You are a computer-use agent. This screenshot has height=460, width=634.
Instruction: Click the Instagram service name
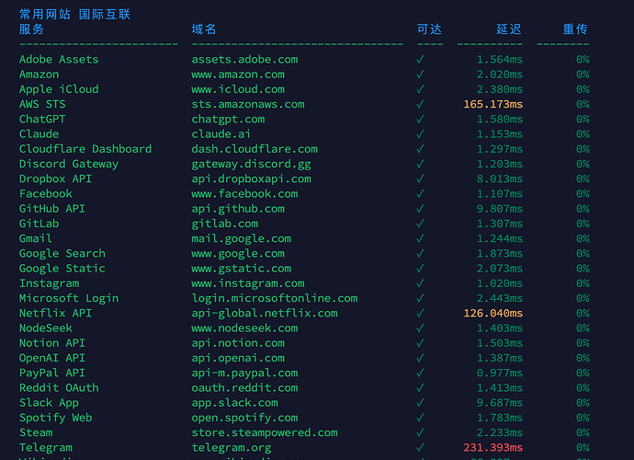[49, 284]
